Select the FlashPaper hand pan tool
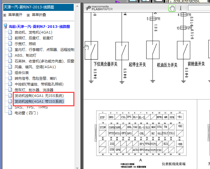The height and width of the screenshot is (169, 210). 172,8
